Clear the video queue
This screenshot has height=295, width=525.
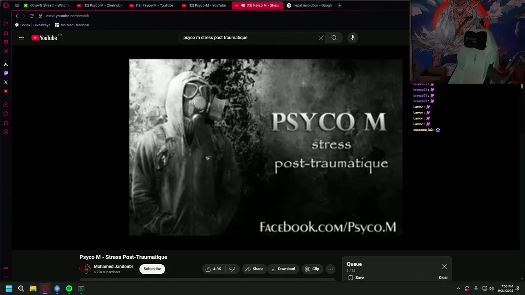(443, 277)
